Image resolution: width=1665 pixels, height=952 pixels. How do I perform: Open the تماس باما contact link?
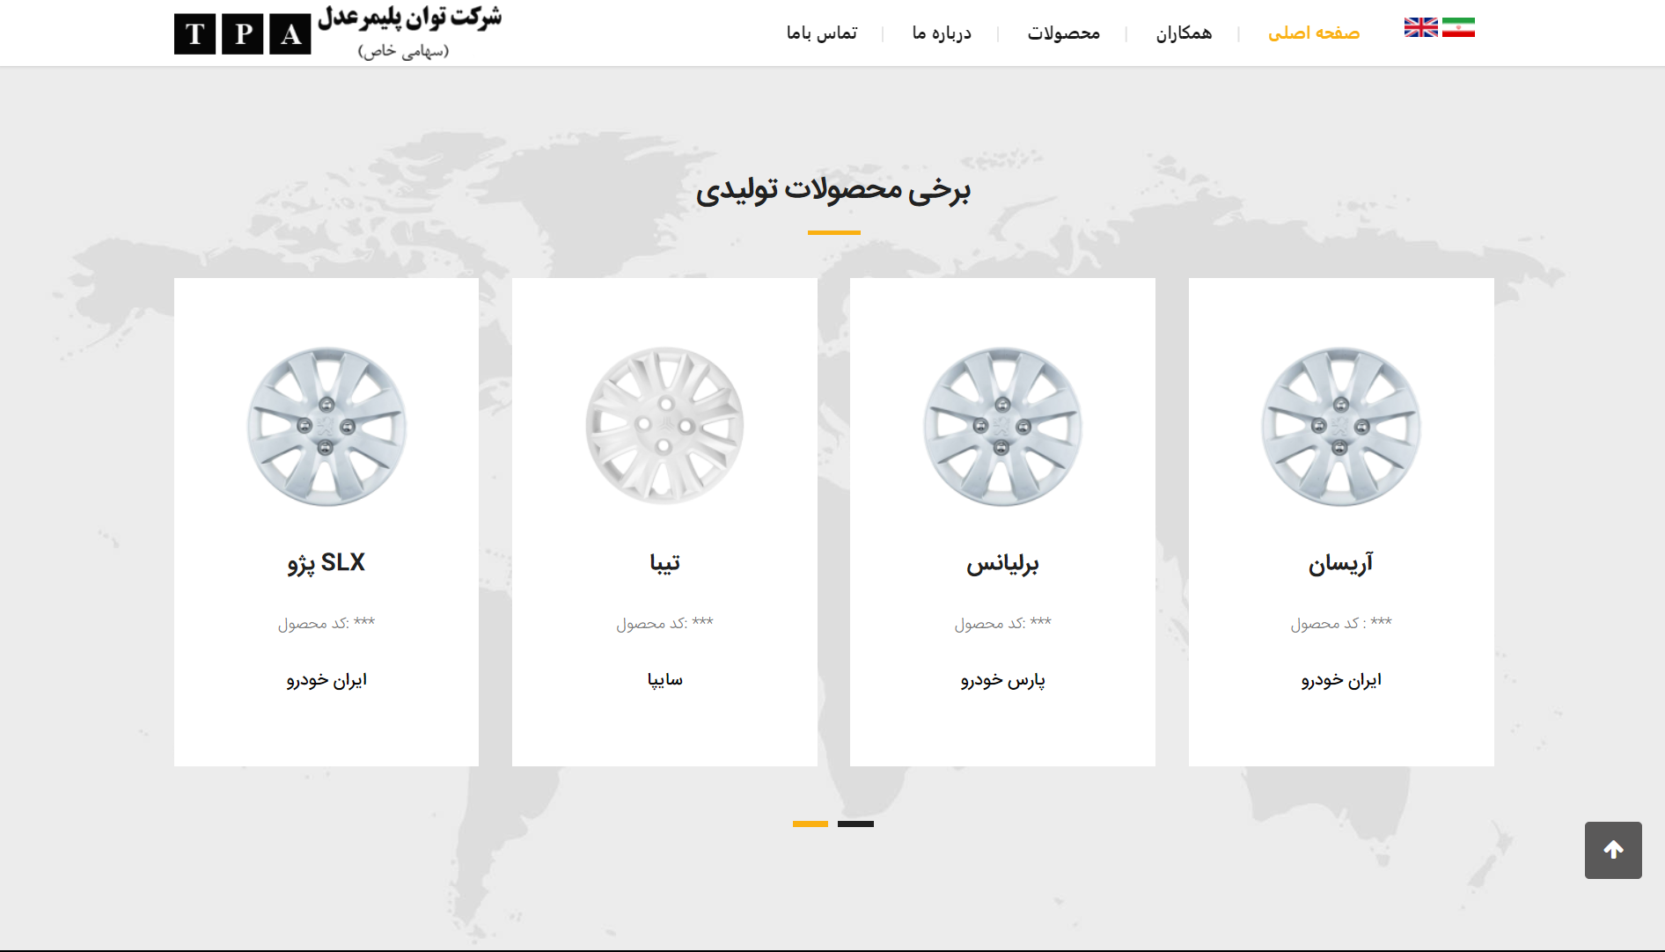point(821,33)
